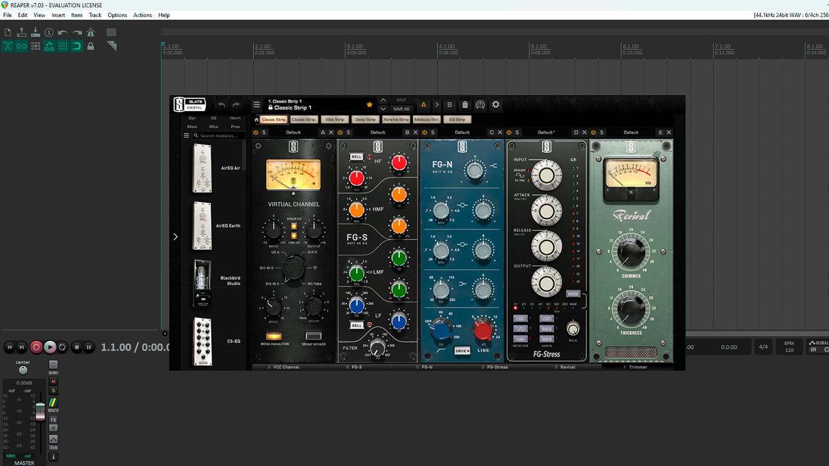
Task: Click the REAPER transport record button
Action: (x=36, y=347)
